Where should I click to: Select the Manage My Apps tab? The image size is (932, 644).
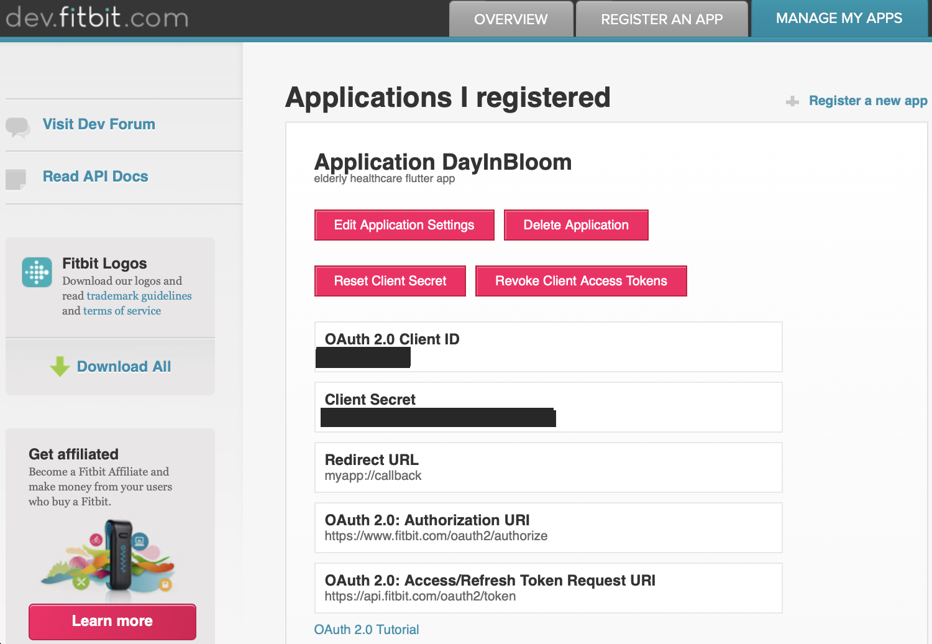coord(839,18)
